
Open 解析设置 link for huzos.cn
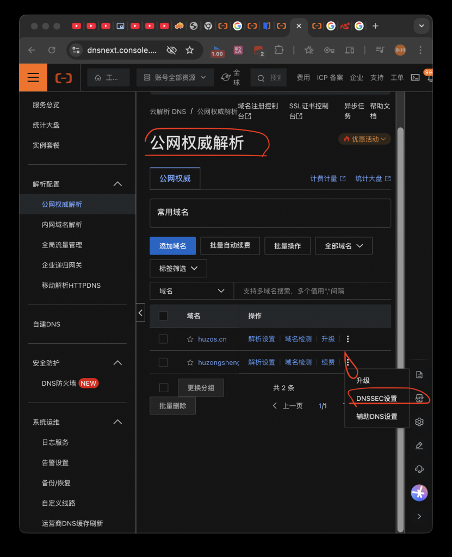(x=262, y=339)
